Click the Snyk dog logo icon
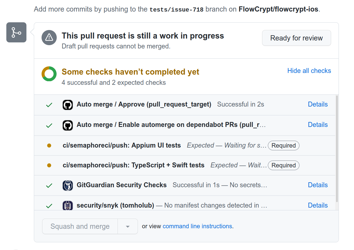 (x=68, y=206)
